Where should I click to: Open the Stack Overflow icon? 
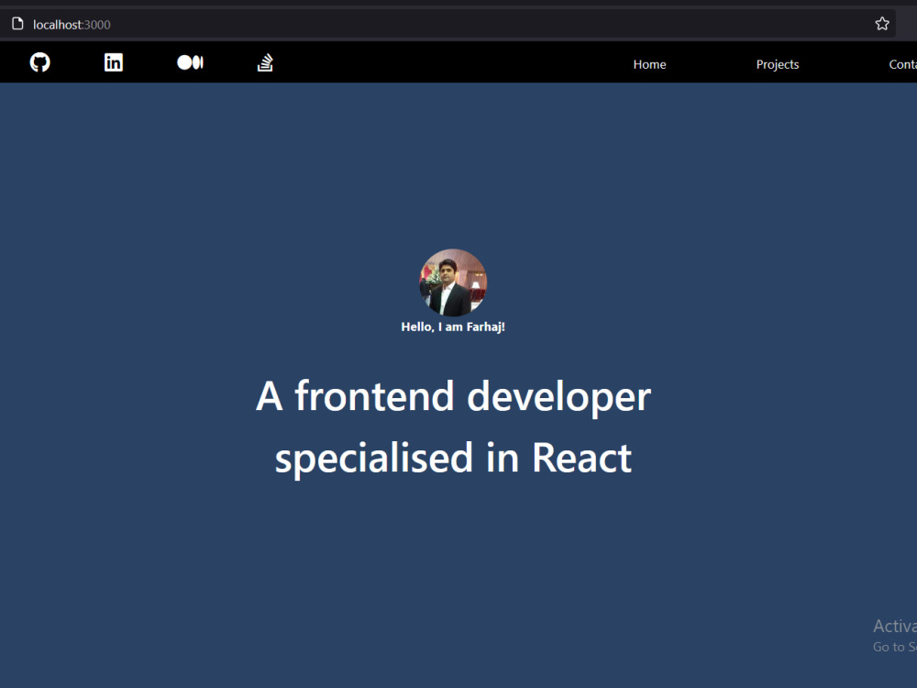coord(266,62)
